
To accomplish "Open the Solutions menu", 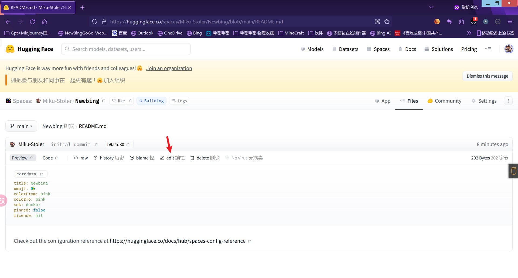I will click(439, 49).
